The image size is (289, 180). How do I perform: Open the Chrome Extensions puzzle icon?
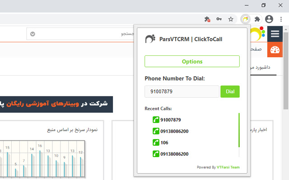click(x=257, y=19)
